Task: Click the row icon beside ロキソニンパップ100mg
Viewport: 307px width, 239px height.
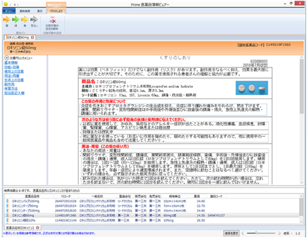Action: click(x=7, y=201)
